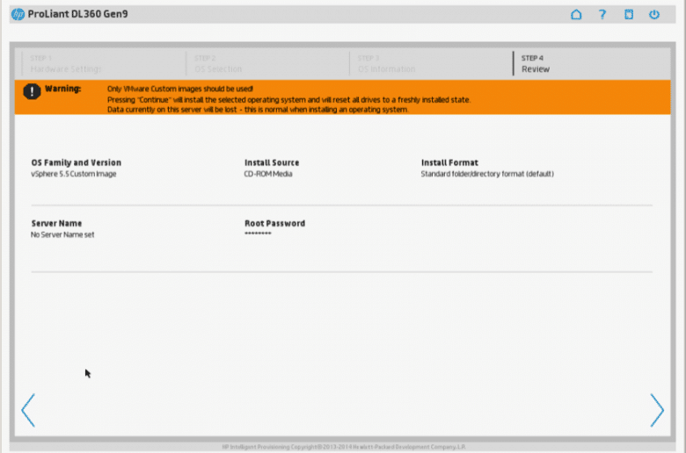Continue with the right arrow
Screen dimensions: 686x453
(x=657, y=410)
